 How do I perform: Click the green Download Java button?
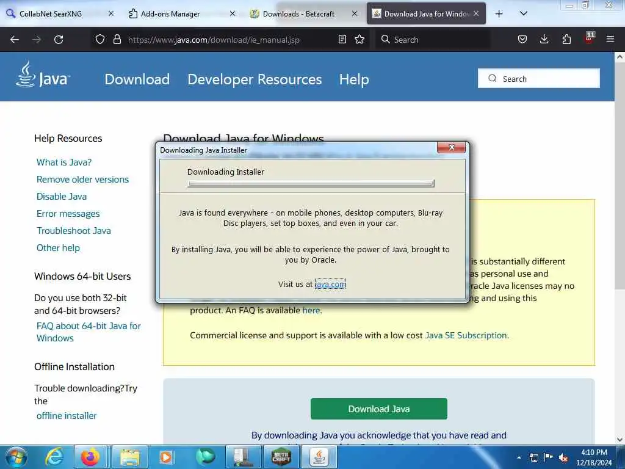click(378, 409)
